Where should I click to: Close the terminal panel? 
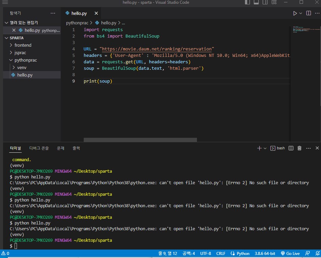click(x=317, y=148)
